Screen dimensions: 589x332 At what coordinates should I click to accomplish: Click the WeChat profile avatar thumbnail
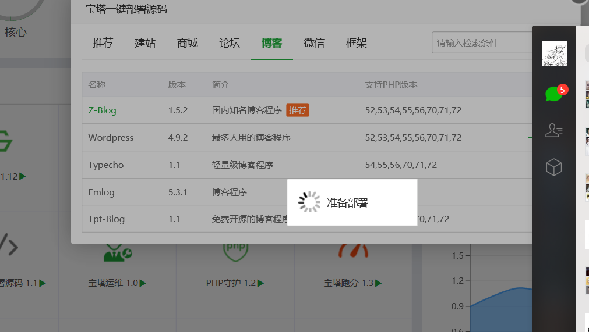(x=554, y=53)
